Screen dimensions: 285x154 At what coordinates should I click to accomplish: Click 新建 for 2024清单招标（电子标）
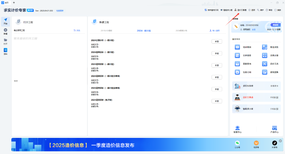tap(217, 101)
